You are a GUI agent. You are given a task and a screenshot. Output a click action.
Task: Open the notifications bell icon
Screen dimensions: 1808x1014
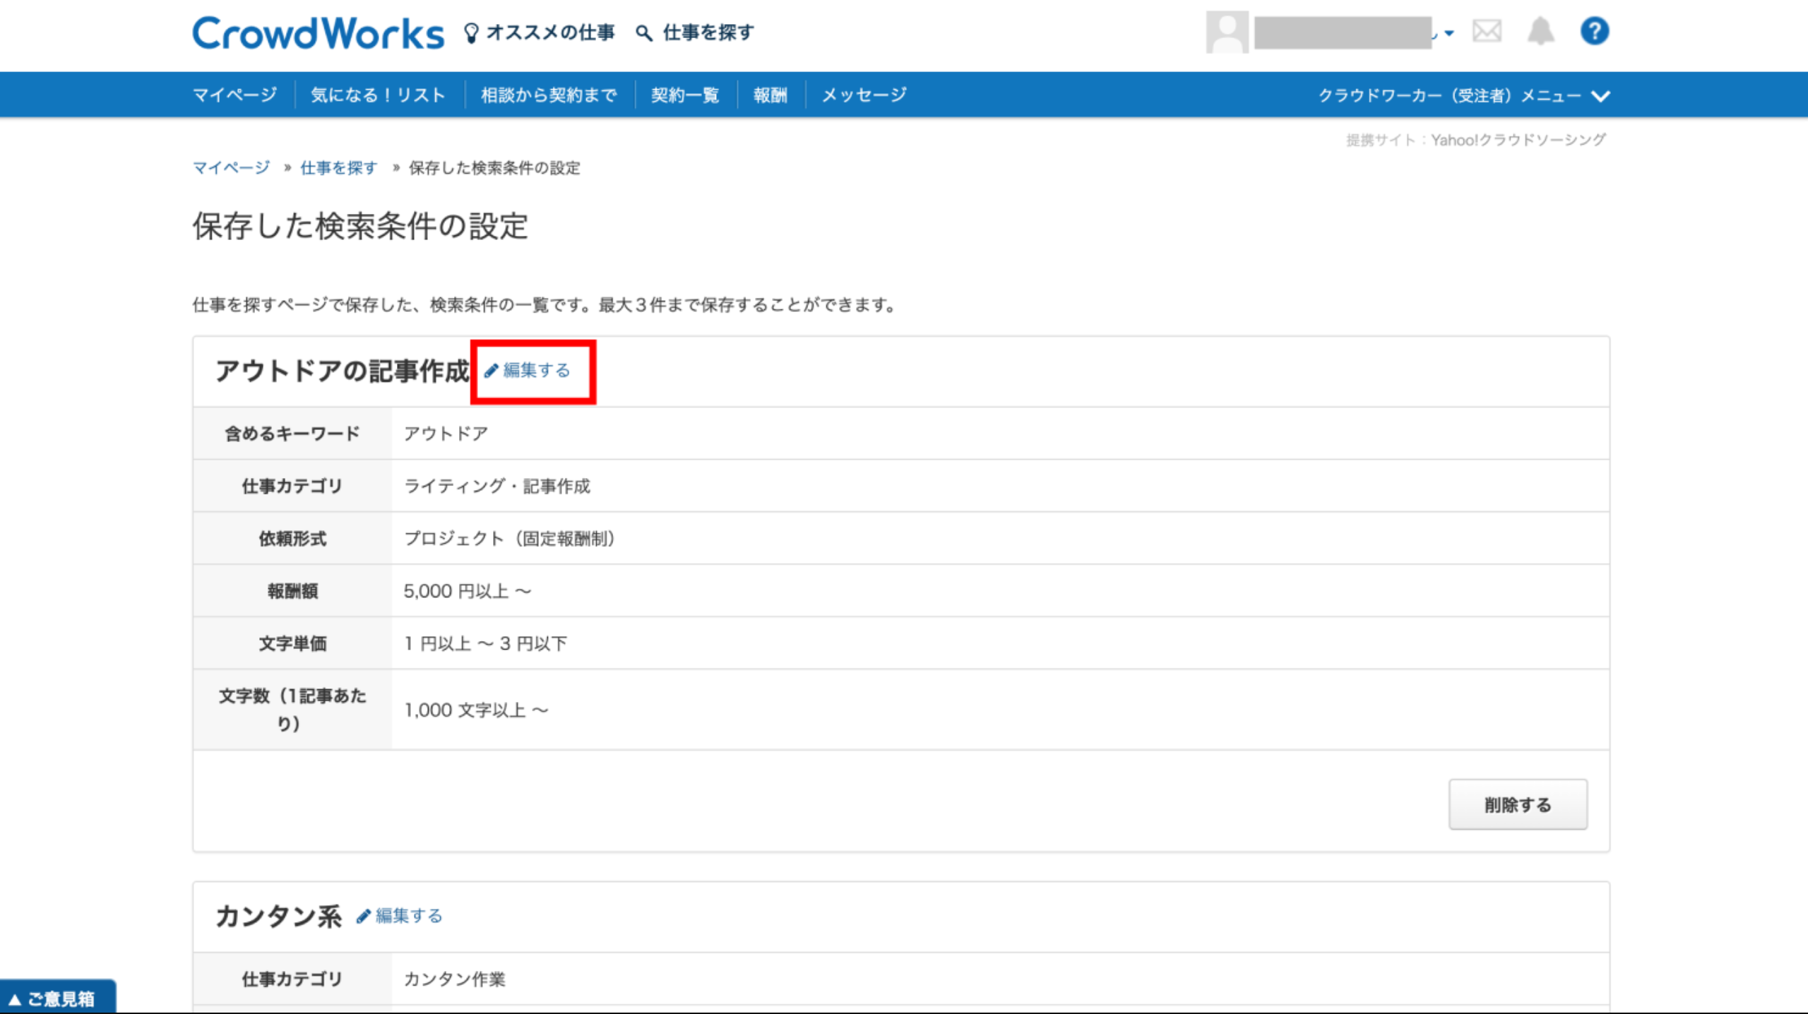tap(1540, 31)
